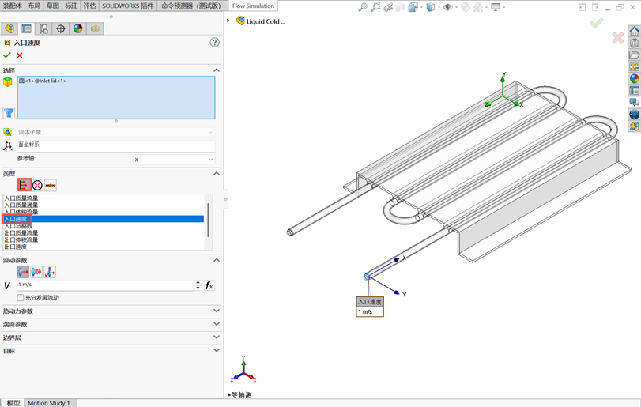Switch to the Motion Study 1 tab
Viewport: 641px width, 407px height.
point(49,403)
